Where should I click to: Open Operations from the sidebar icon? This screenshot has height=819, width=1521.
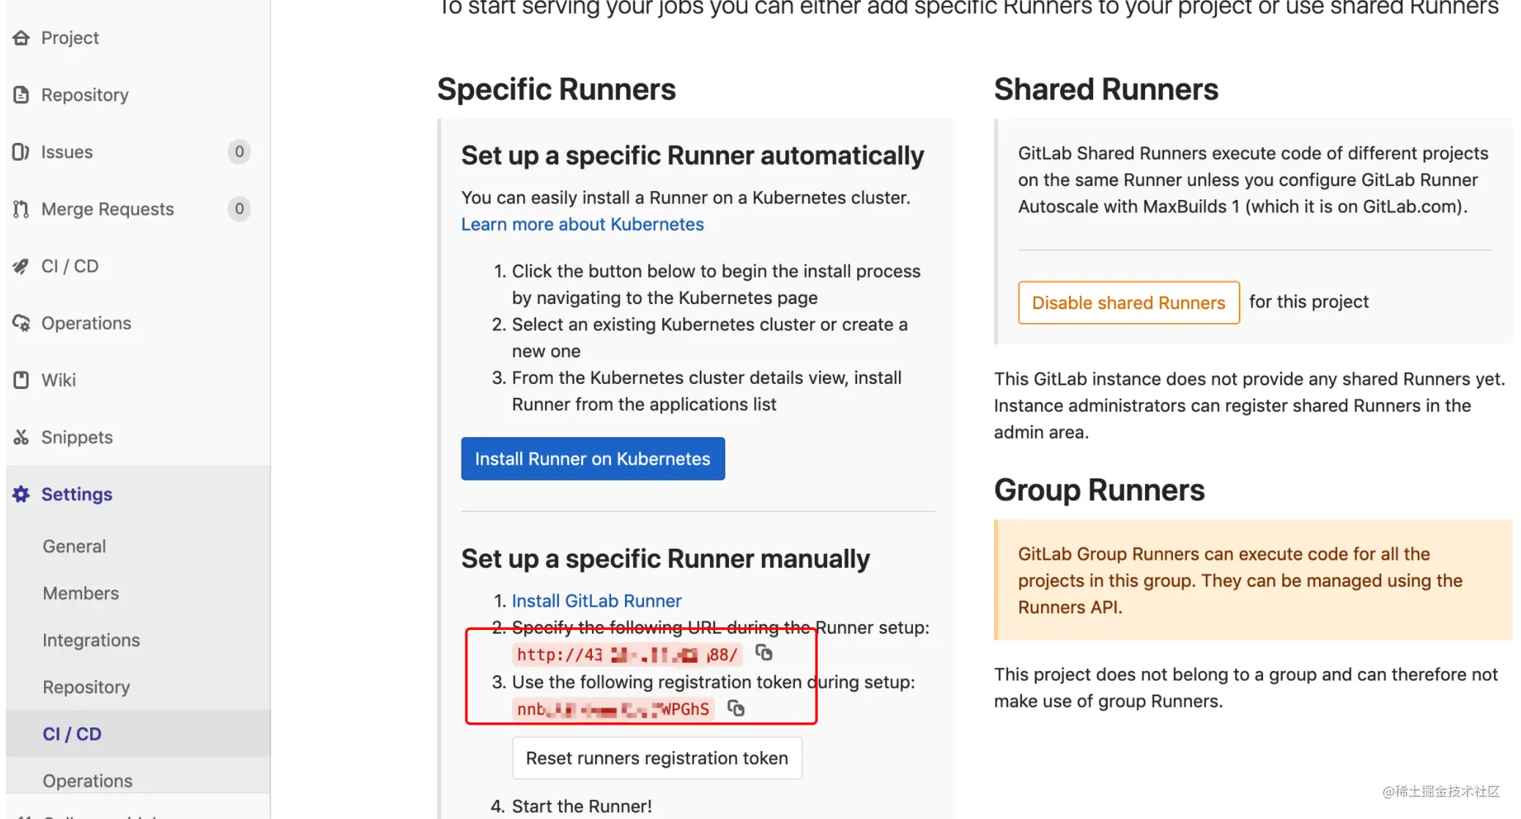click(21, 323)
